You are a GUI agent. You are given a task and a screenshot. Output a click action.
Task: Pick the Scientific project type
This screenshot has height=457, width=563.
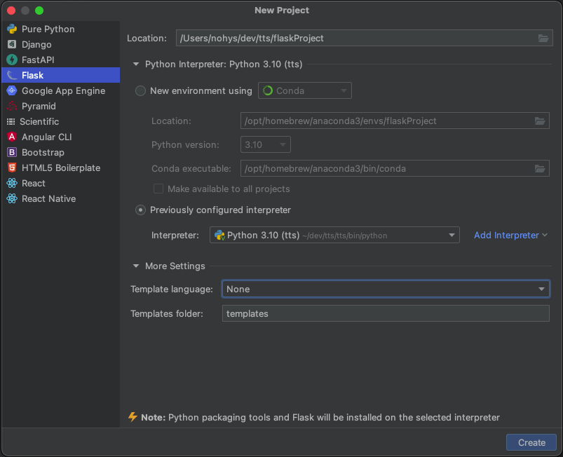pyautogui.click(x=61, y=122)
